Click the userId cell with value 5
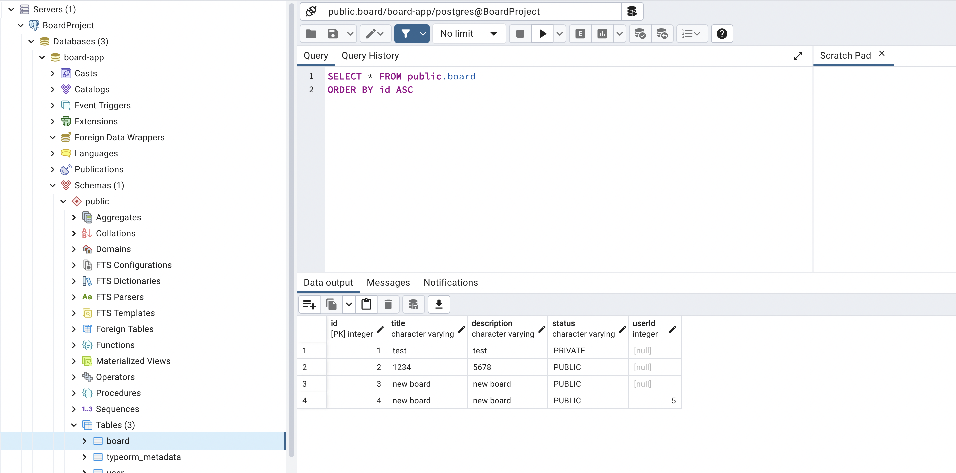This screenshot has width=956, height=473. click(x=655, y=401)
